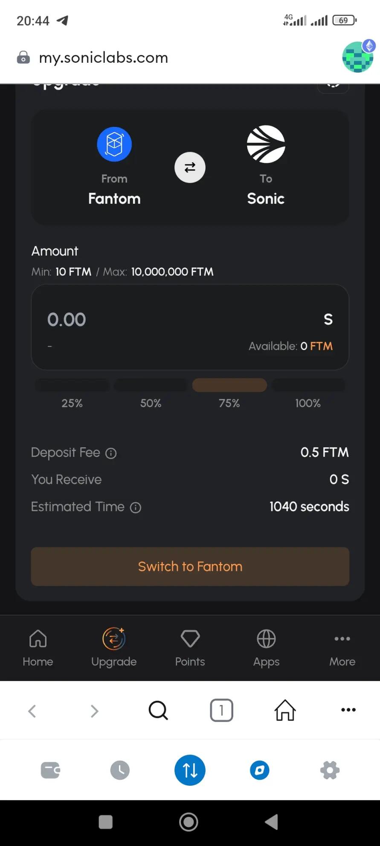Open the browser tabs counter
This screenshot has width=380, height=846.
pyautogui.click(x=221, y=711)
